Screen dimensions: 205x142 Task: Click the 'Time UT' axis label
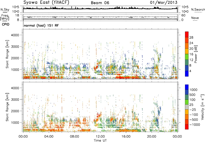pyautogui.click(x=100, y=140)
